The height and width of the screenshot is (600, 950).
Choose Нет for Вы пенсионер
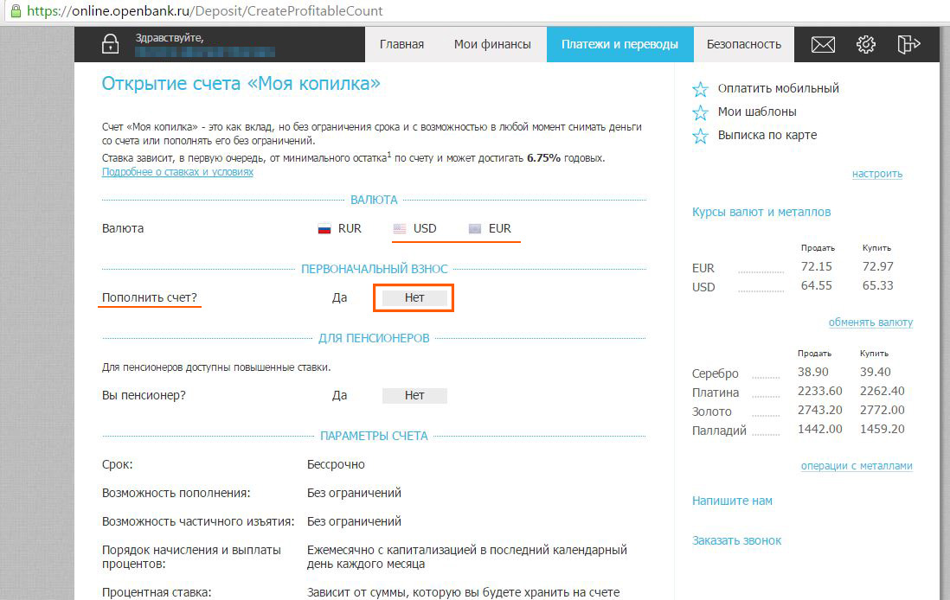coord(414,395)
